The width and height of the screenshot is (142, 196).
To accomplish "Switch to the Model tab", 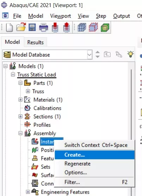I will coord(12,42).
